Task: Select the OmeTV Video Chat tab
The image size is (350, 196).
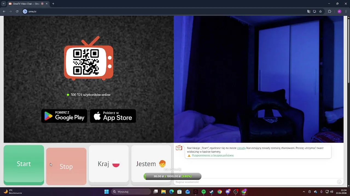Action: 28,4
